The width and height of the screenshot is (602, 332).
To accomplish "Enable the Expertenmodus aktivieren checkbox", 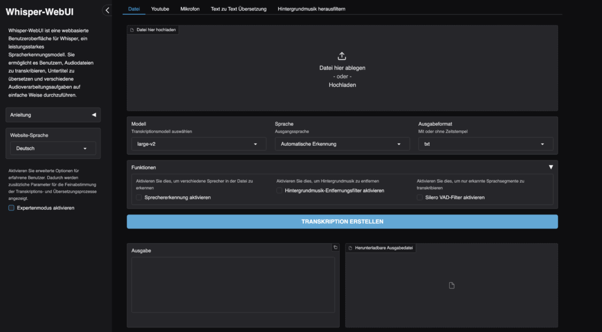I will [x=12, y=208].
